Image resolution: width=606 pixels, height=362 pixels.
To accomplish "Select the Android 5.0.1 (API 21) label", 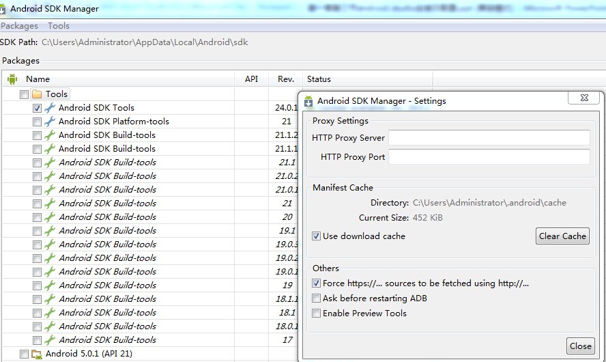I will coord(89,354).
